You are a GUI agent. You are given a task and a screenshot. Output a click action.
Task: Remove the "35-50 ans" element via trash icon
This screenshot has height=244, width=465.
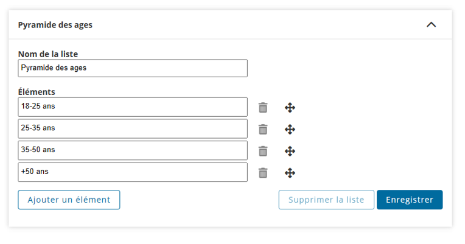[x=263, y=151]
